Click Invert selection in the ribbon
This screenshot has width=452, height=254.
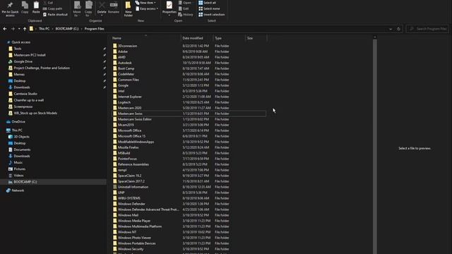coord(212,14)
